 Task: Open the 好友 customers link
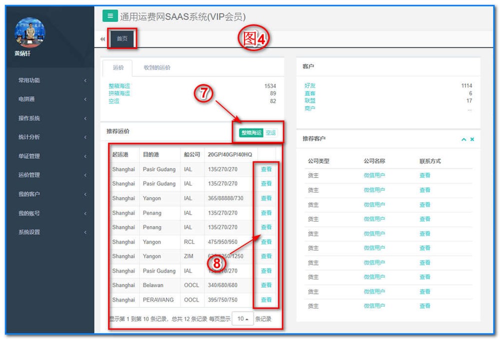pyautogui.click(x=310, y=86)
